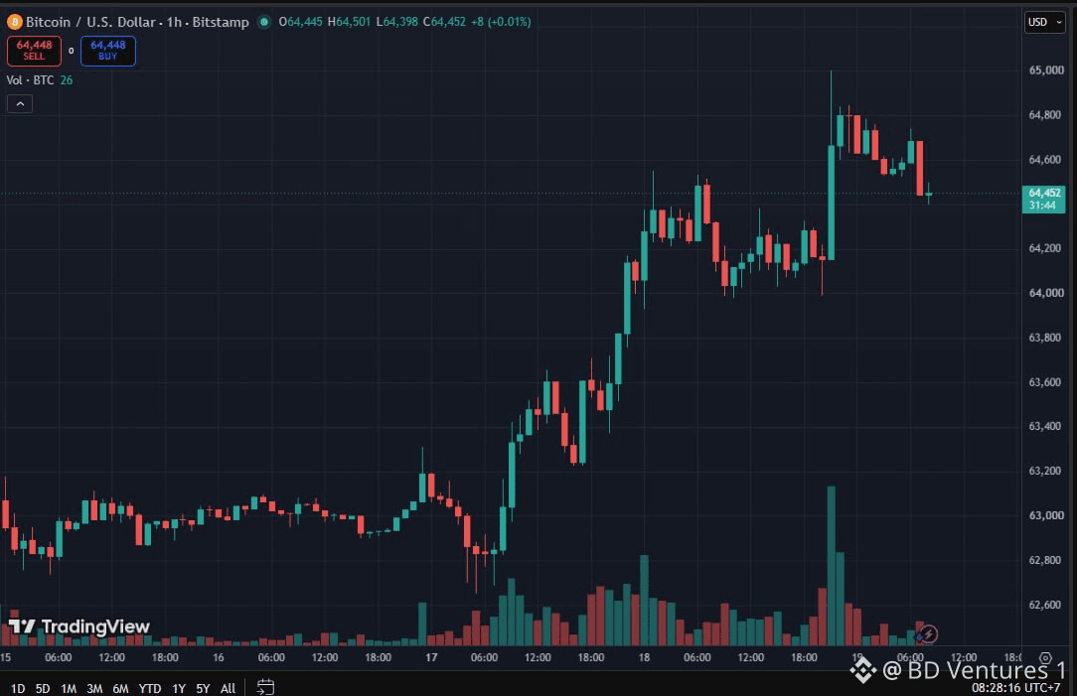Select the 1D date range
This screenshot has height=696, width=1077.
18,688
